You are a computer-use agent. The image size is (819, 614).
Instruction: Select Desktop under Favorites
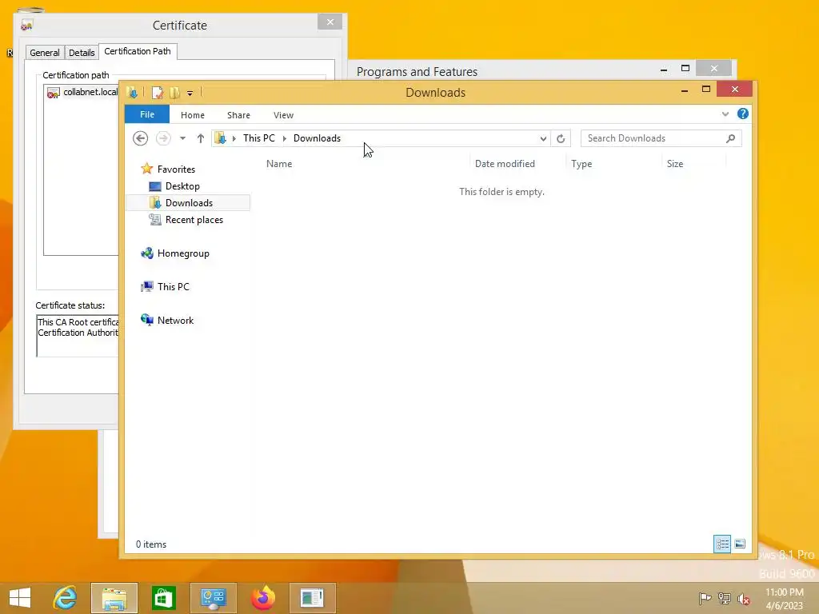pos(182,186)
